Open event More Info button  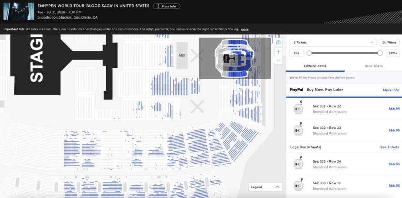(x=166, y=6)
